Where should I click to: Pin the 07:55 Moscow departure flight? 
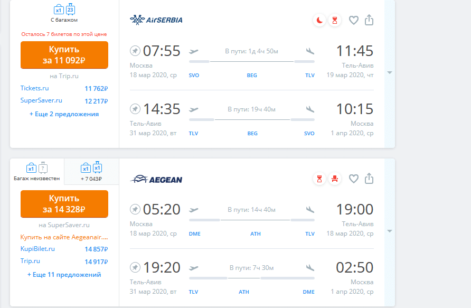(135, 51)
